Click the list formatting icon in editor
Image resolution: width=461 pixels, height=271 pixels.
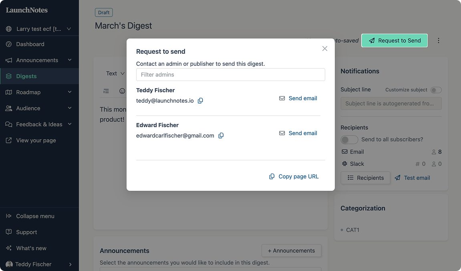coord(106,91)
